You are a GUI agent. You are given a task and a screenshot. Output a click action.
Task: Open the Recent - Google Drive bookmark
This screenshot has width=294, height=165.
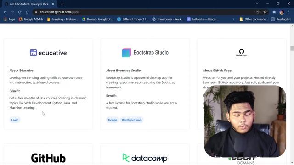click(x=98, y=19)
